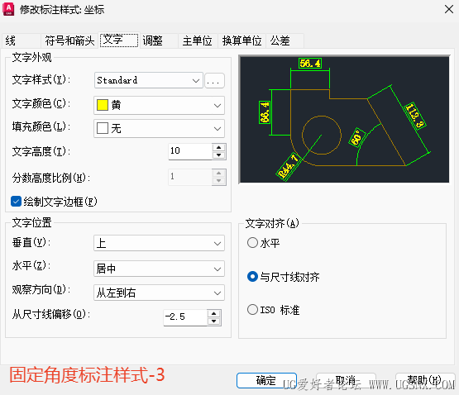Switch to the 符号和箭头 tab
The width and height of the screenshot is (459, 395).
69,40
